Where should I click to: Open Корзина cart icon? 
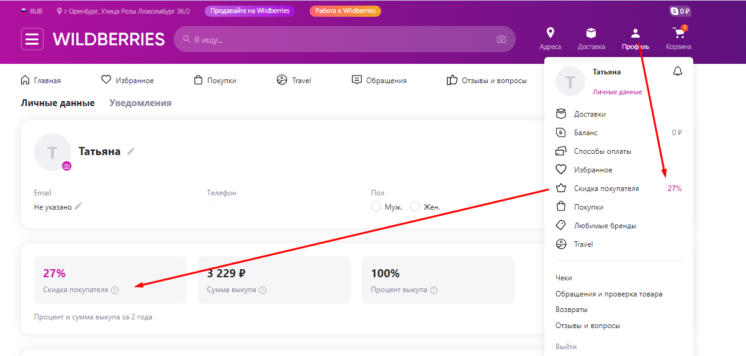pos(678,38)
